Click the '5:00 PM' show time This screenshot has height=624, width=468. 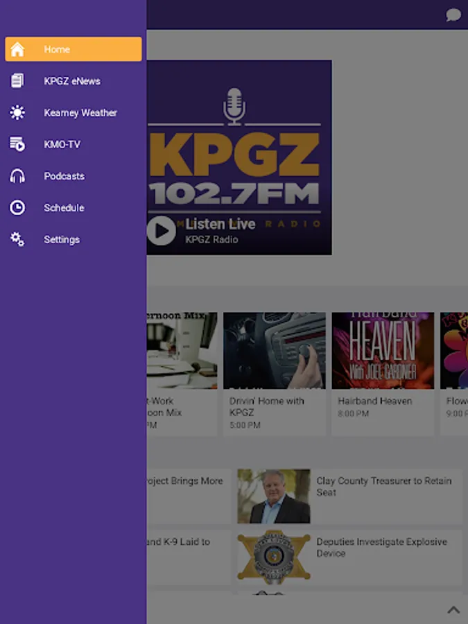245,425
